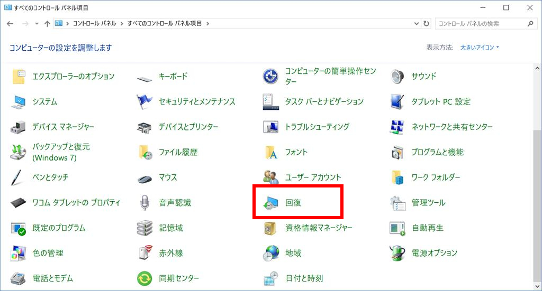
Task: Click the 日付と時刻 calendar icon
Action: (x=271, y=278)
